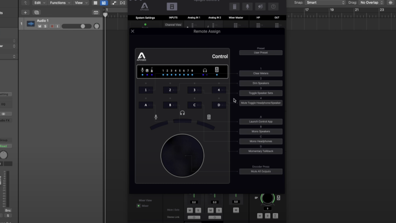
Task: Open the User Preset dropdown
Action: click(x=261, y=53)
